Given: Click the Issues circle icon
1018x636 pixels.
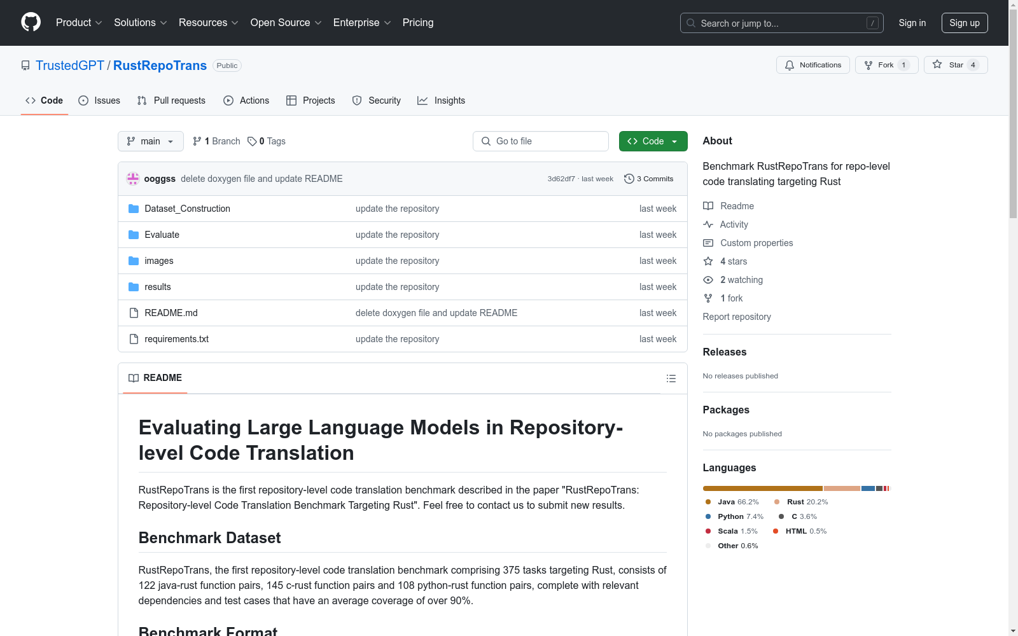Looking at the screenshot, I should click(x=83, y=100).
